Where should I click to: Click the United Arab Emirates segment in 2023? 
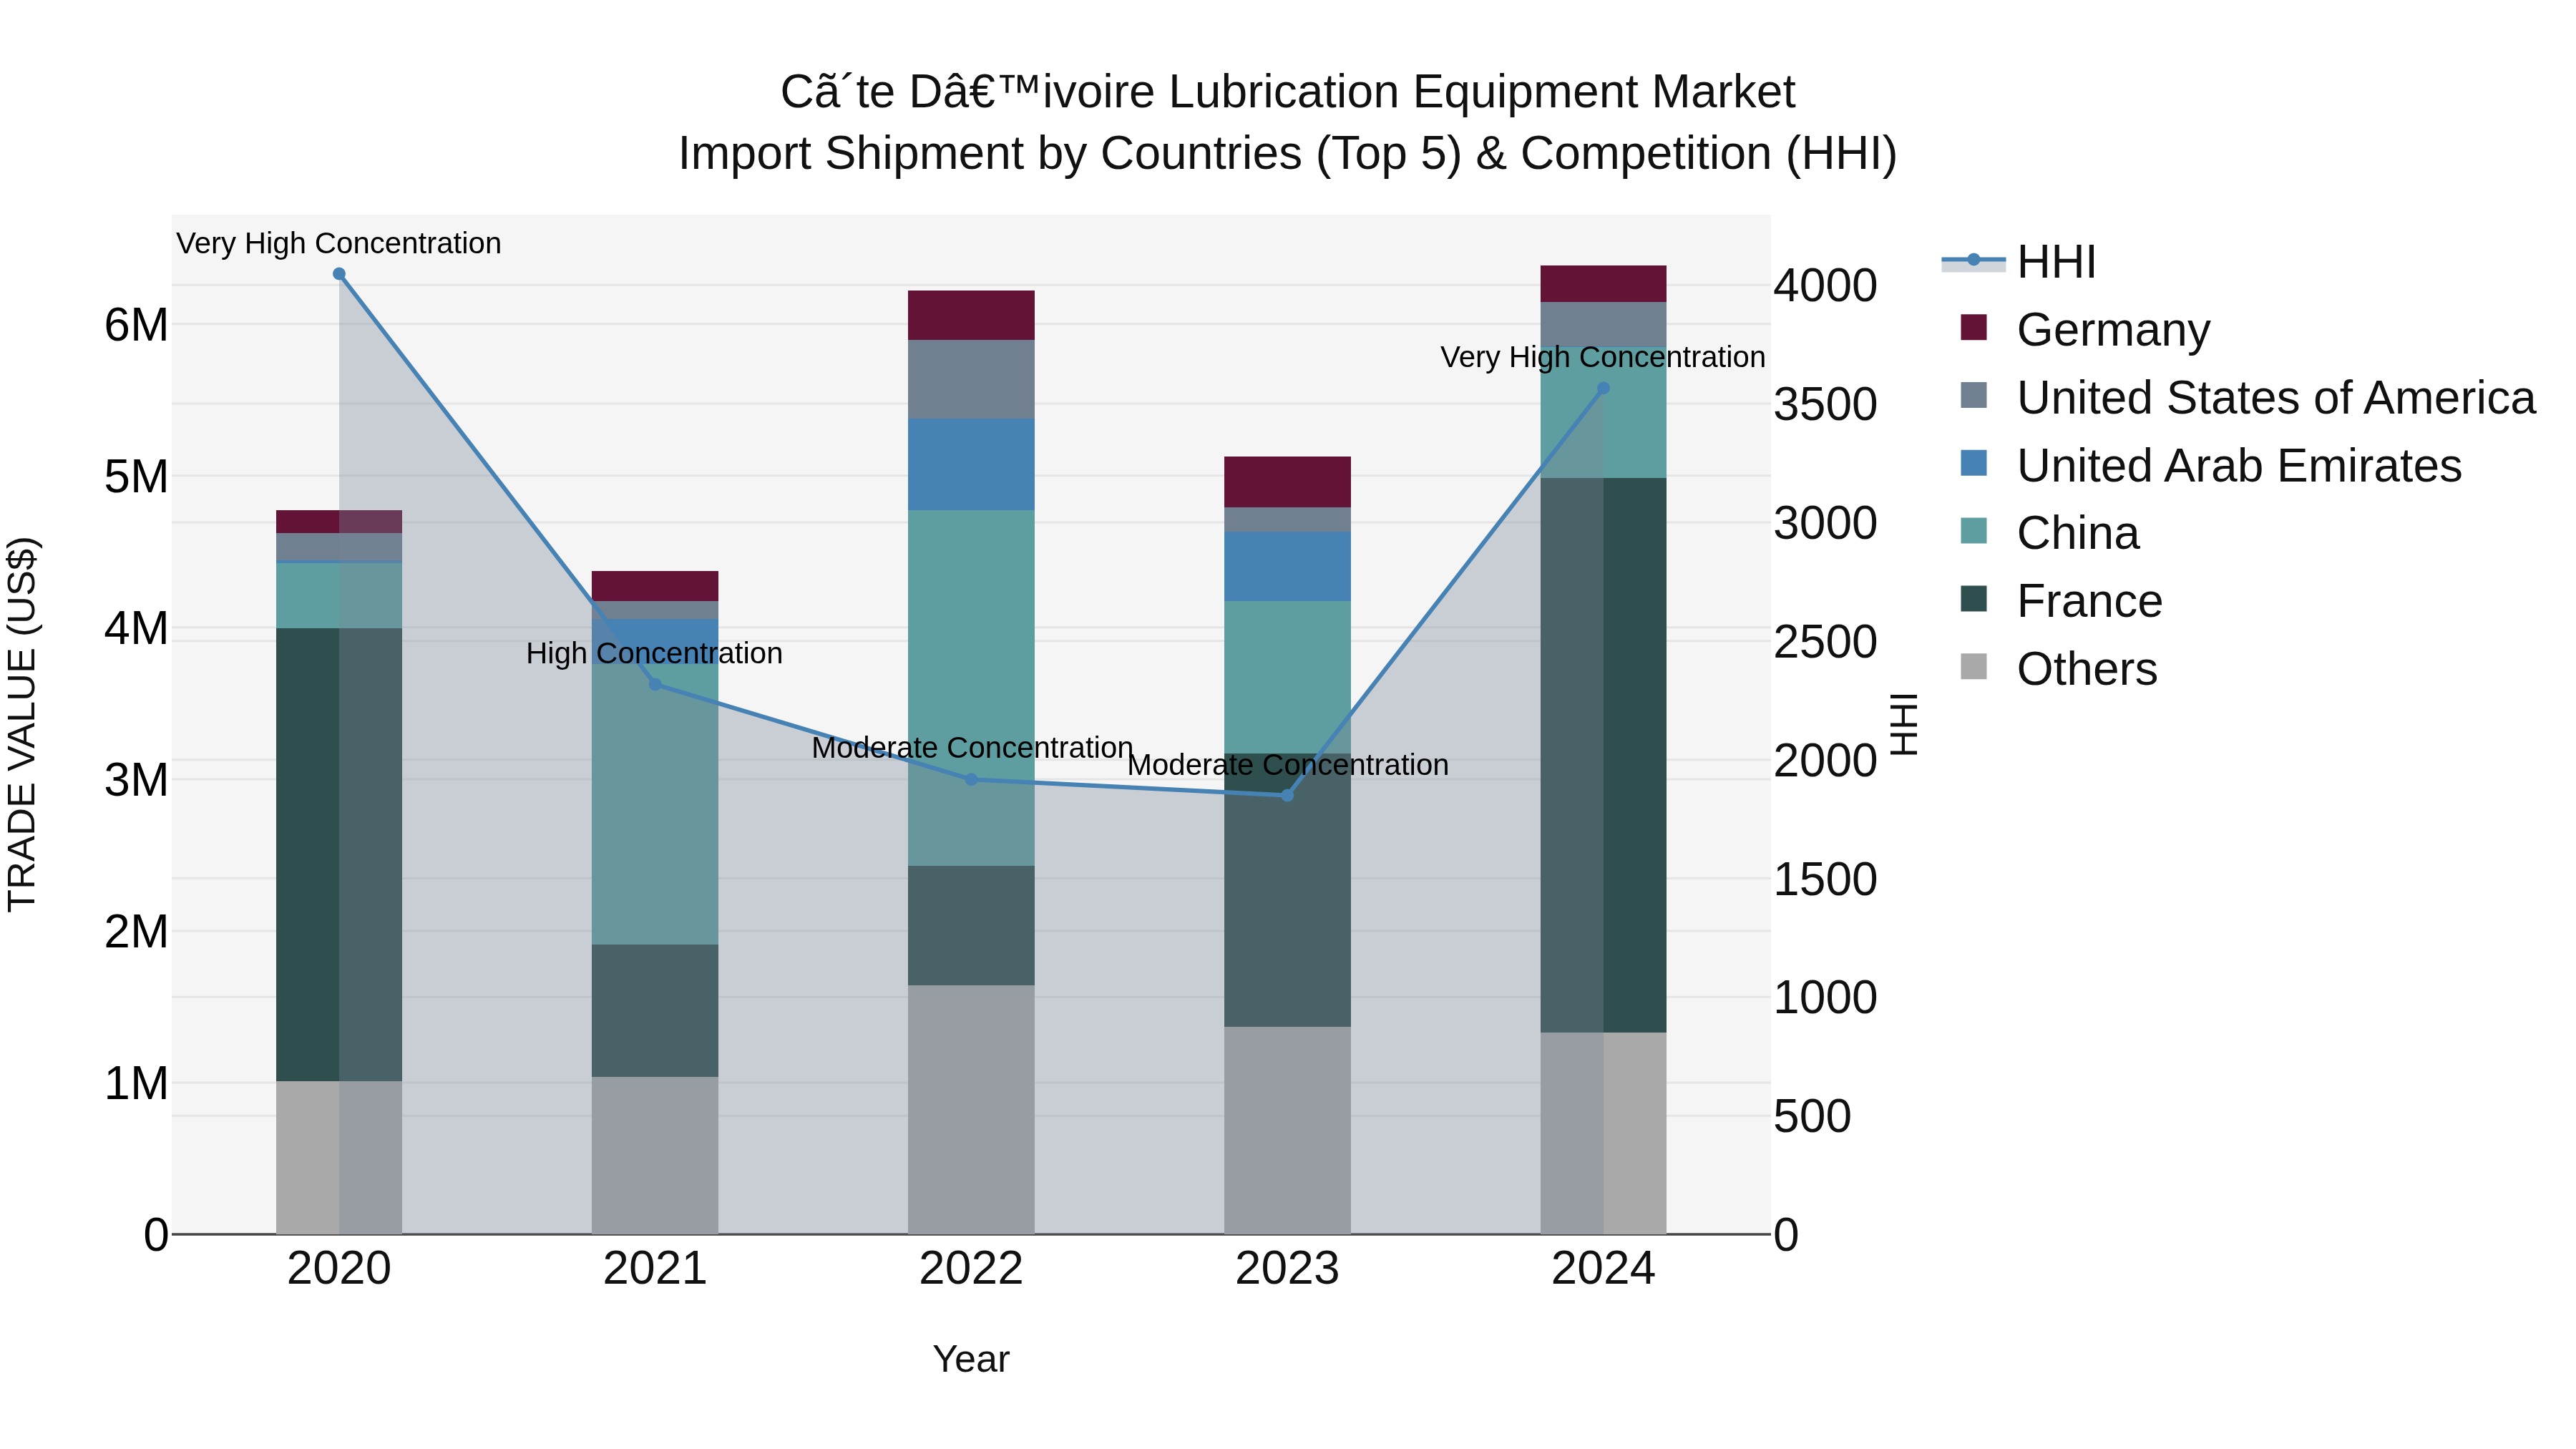(x=1287, y=566)
